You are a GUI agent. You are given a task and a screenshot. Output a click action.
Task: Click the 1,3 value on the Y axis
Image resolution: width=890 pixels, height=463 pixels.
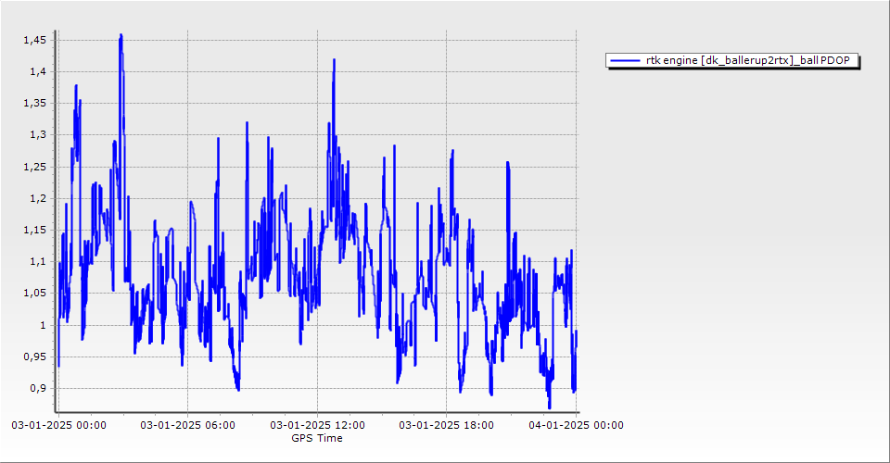click(x=38, y=134)
